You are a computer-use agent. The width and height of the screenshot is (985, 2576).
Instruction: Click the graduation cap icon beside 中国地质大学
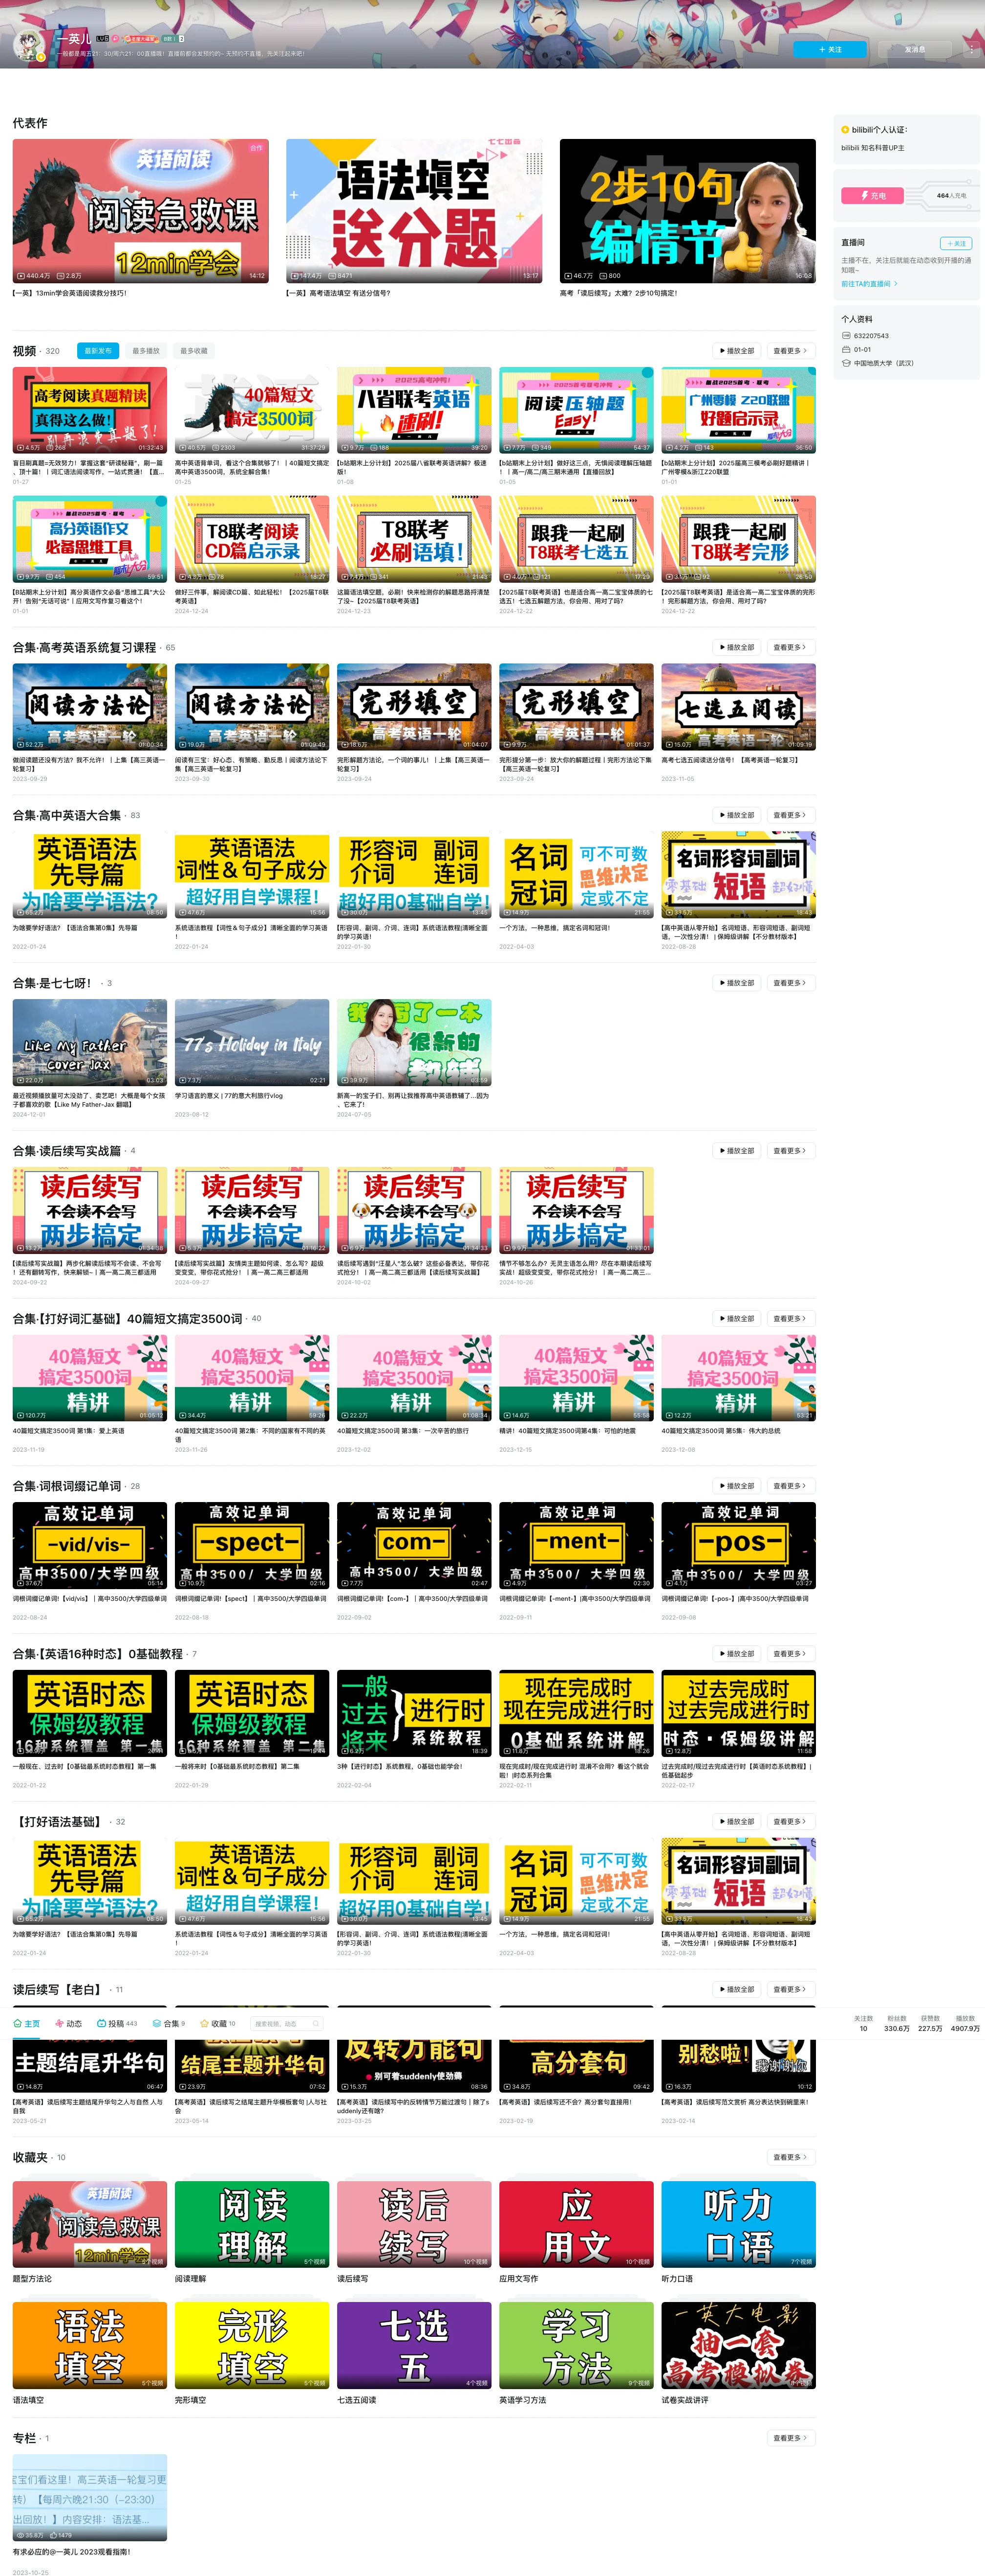pos(846,364)
